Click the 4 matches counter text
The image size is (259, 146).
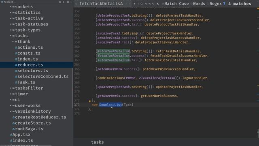coord(240,4)
